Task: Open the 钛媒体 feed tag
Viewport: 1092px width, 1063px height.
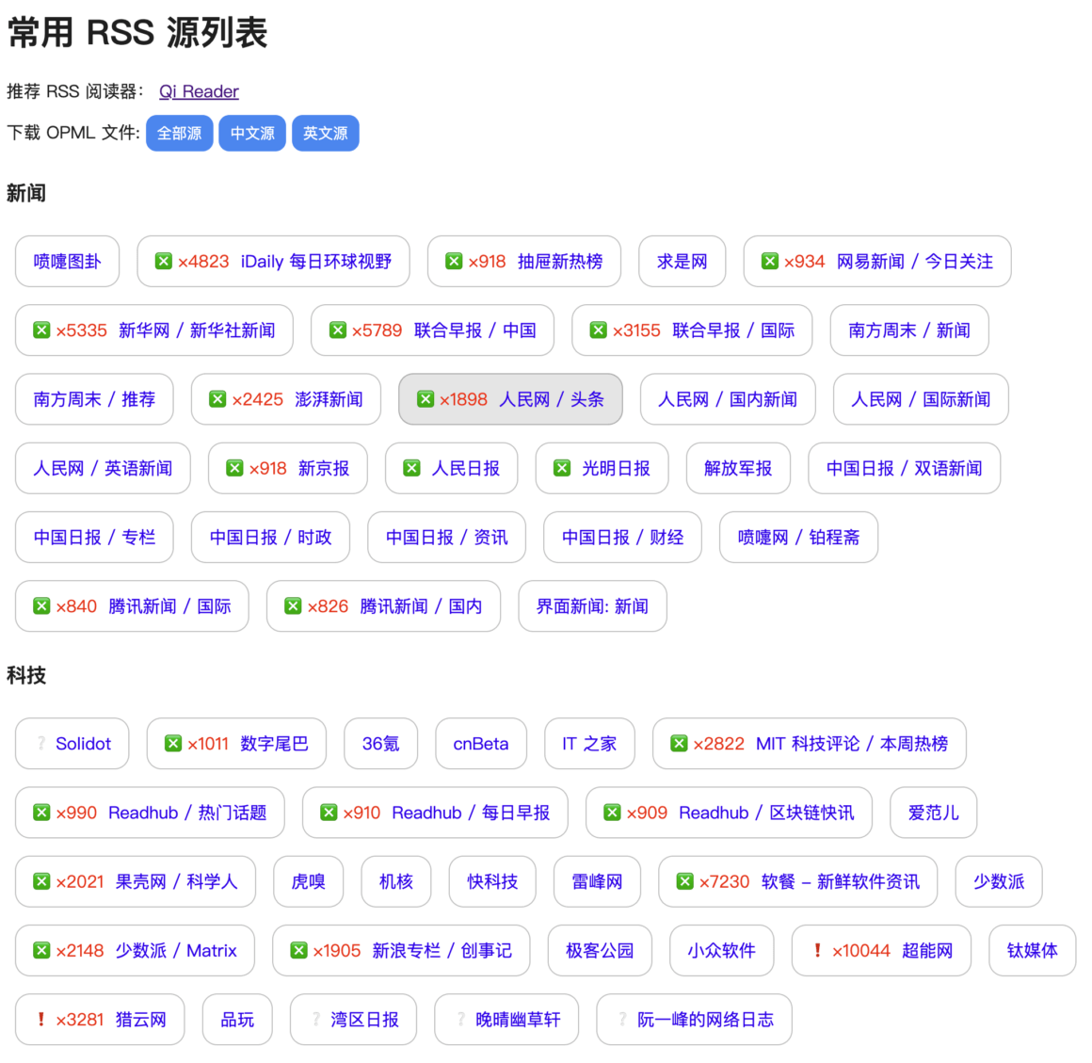Action: [x=1032, y=951]
